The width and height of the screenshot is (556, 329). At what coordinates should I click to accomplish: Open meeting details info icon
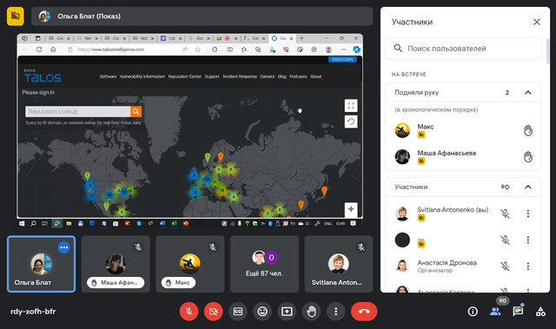473,312
